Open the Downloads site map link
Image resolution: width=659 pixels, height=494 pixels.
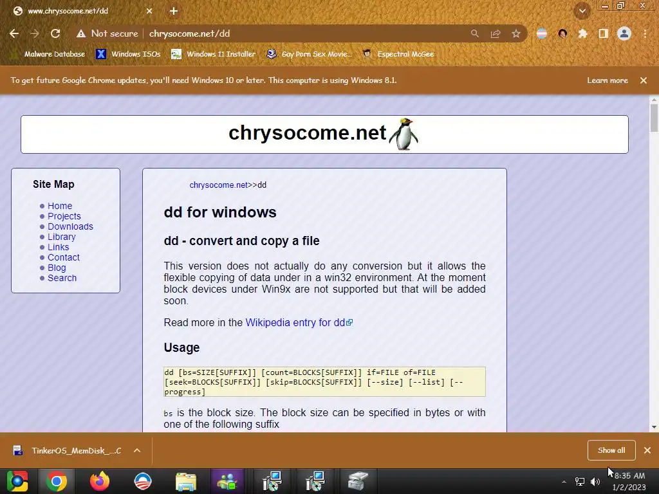pyautogui.click(x=70, y=226)
